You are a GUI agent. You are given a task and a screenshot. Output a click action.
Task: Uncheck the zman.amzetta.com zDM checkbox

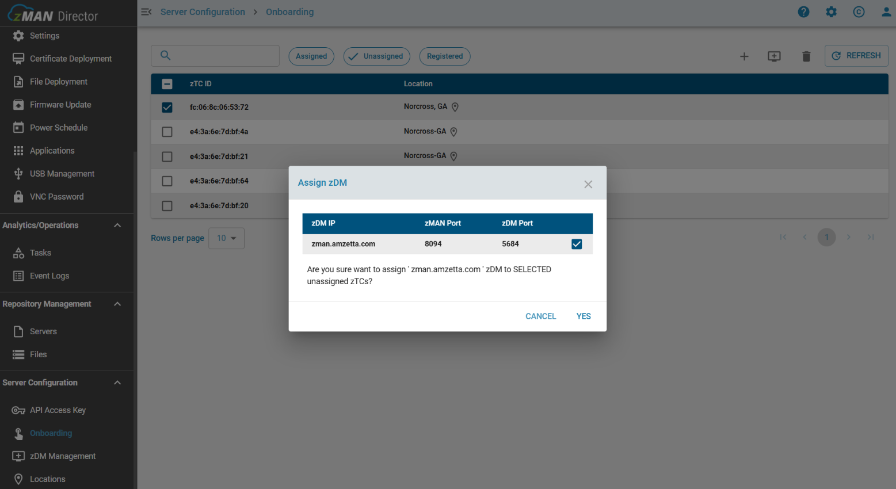tap(577, 244)
